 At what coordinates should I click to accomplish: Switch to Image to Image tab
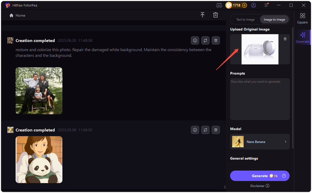coord(274,19)
